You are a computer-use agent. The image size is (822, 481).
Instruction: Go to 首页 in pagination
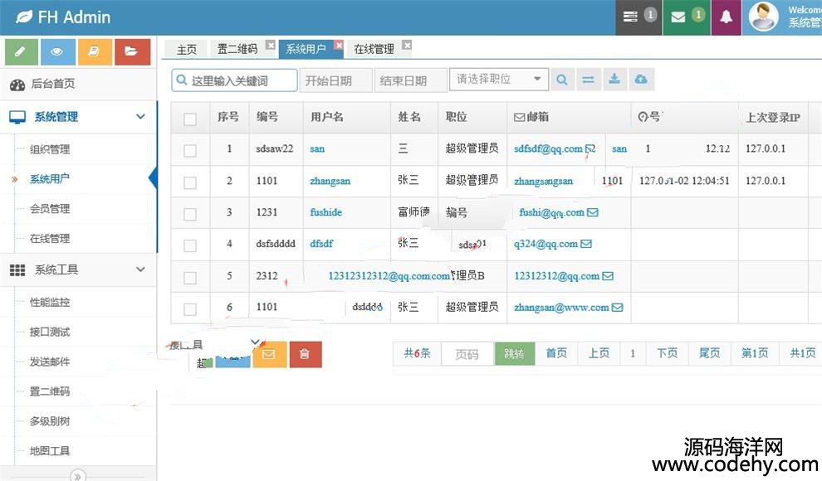(556, 353)
